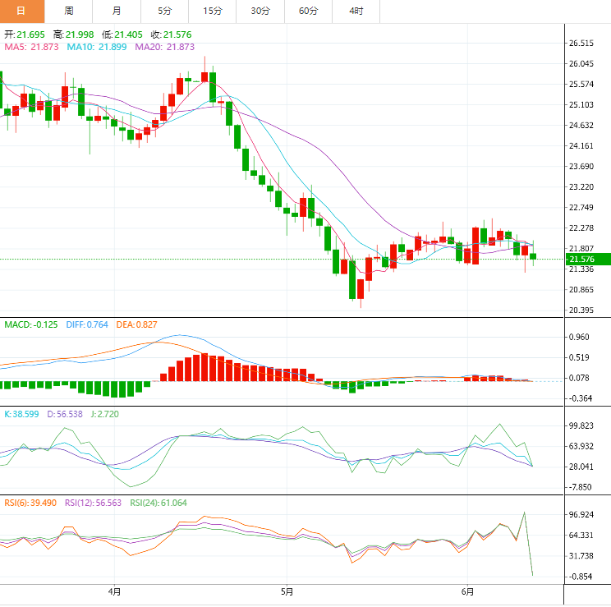The height and width of the screenshot is (607, 611).
Task: Click the DIFF: 0.764 label
Action: coord(87,324)
